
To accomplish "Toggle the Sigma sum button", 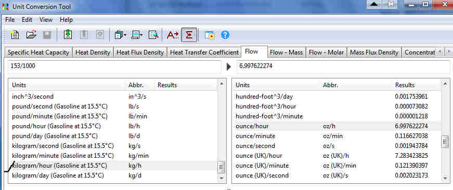I will 189,35.
